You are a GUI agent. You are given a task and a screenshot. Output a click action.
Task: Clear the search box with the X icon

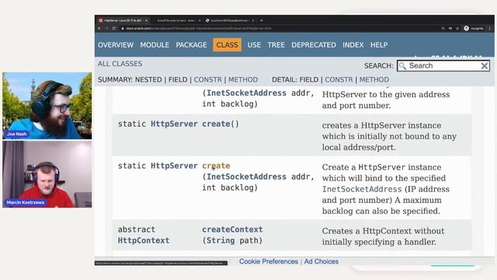484,65
